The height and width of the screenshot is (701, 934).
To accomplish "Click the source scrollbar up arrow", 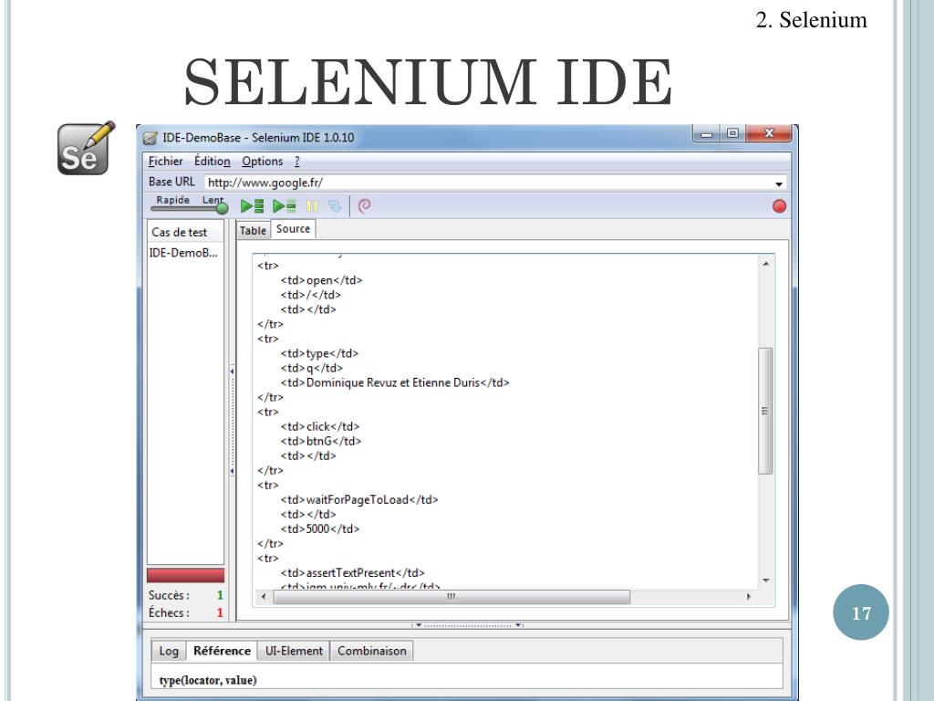I will (x=766, y=264).
